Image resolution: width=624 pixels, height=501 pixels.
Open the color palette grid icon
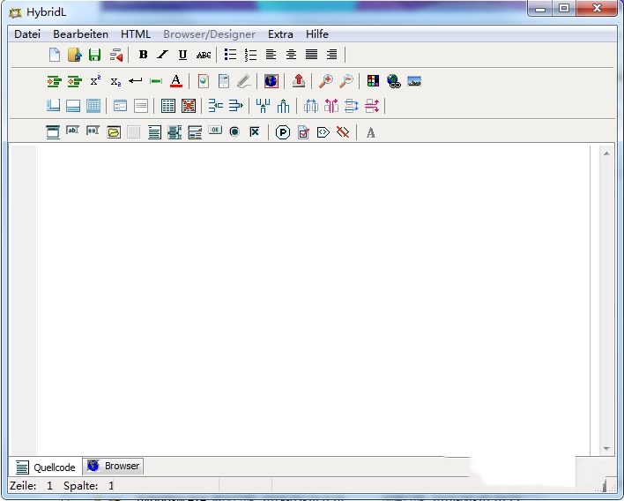point(373,81)
